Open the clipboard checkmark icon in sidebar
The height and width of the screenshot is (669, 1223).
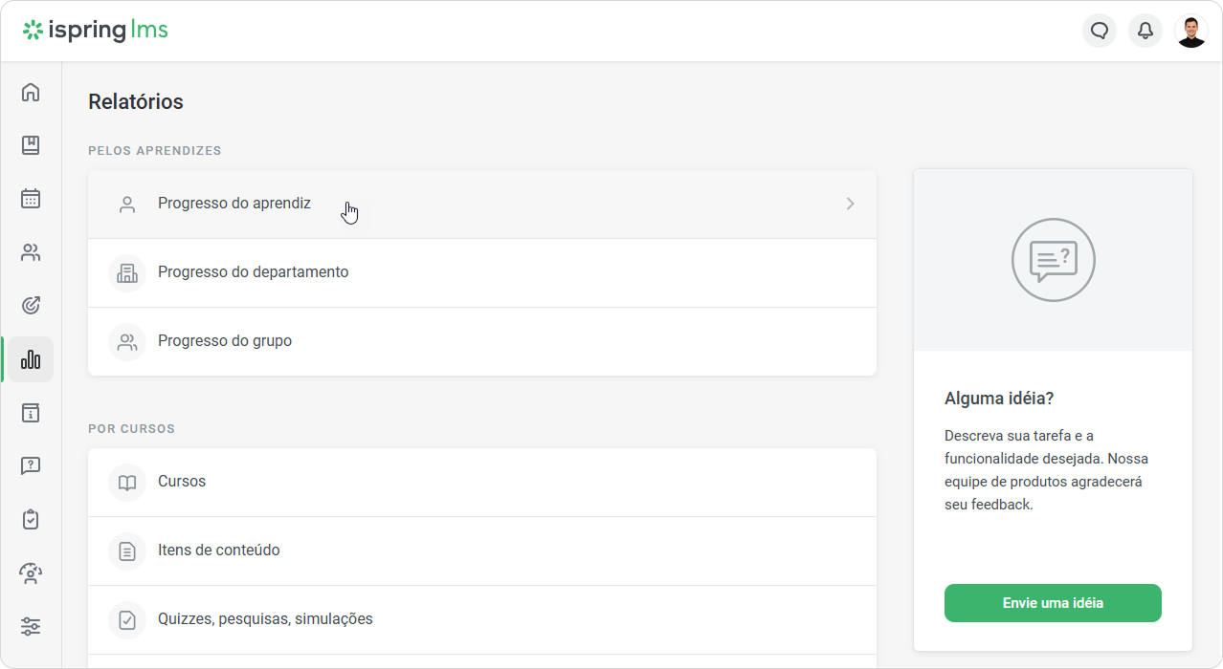pyautogui.click(x=31, y=520)
